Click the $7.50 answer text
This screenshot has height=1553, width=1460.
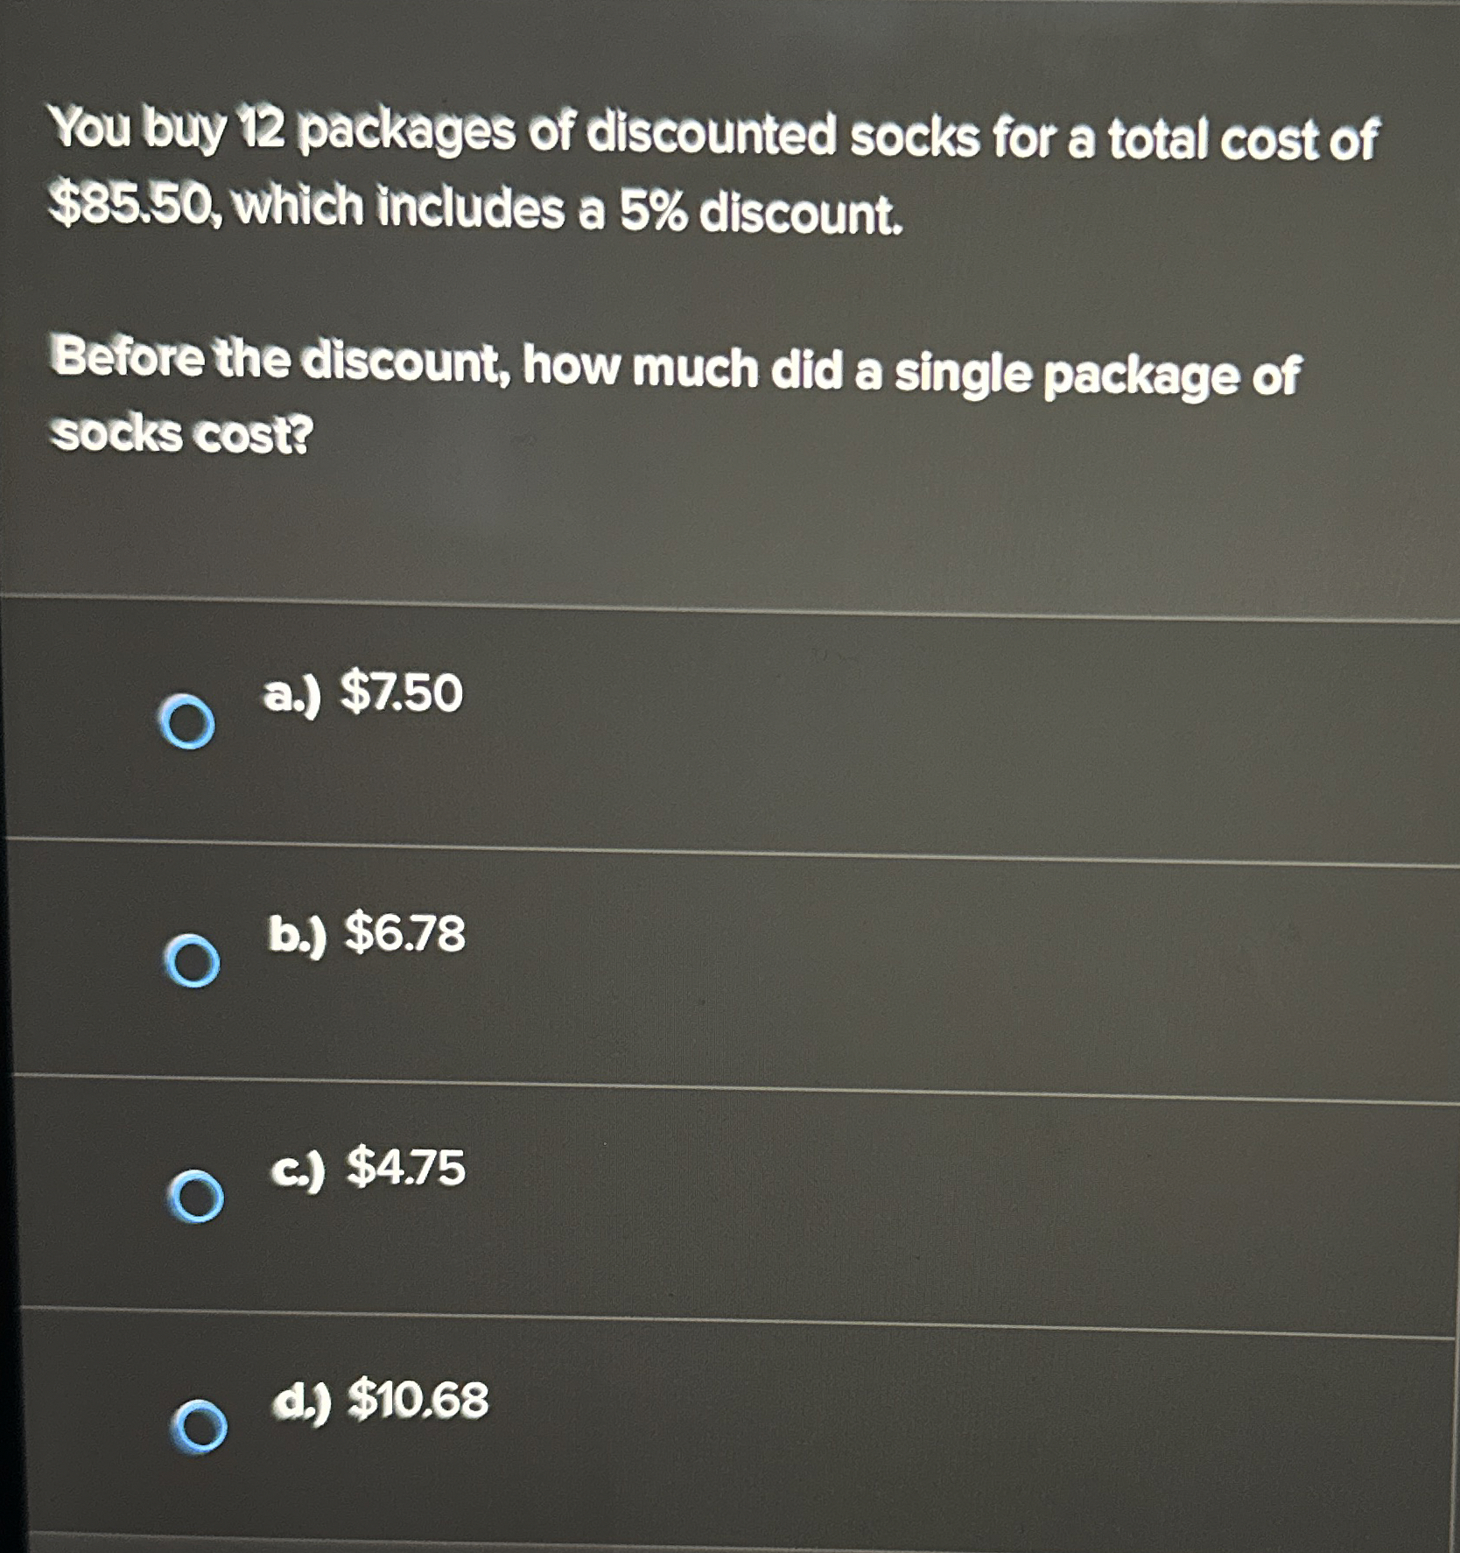tap(401, 693)
